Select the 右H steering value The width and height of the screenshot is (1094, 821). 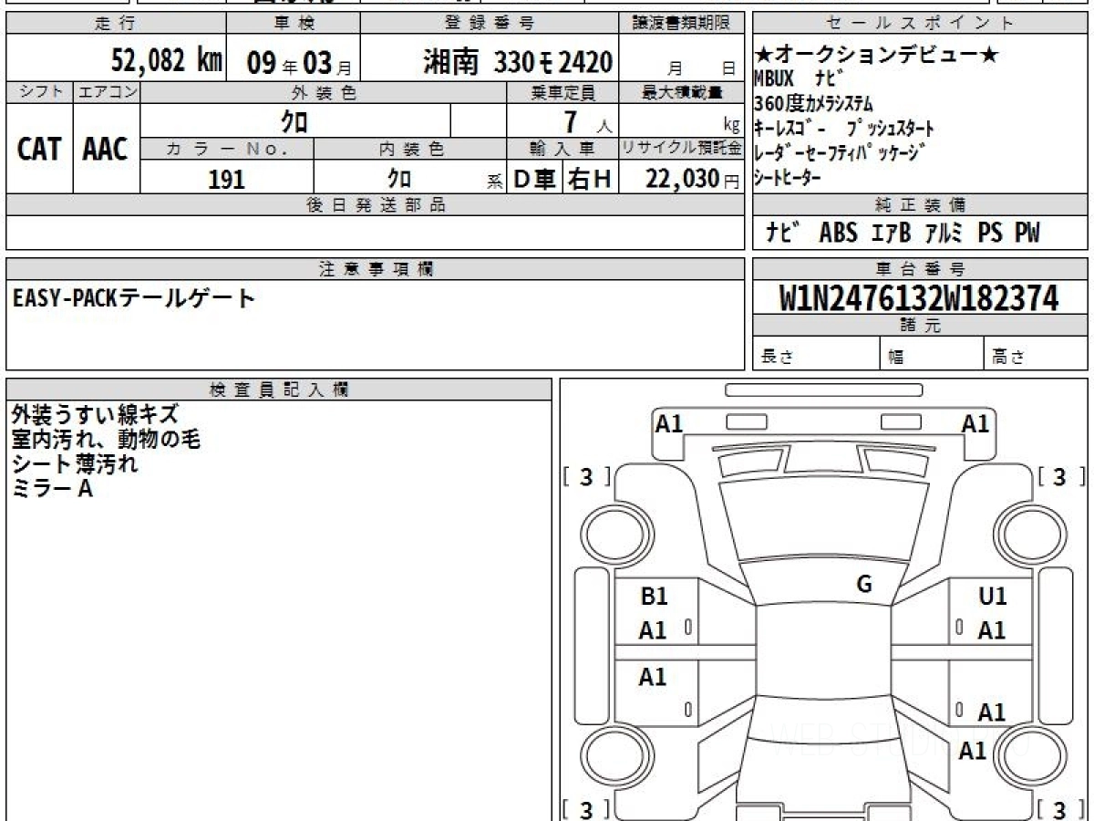pos(590,179)
